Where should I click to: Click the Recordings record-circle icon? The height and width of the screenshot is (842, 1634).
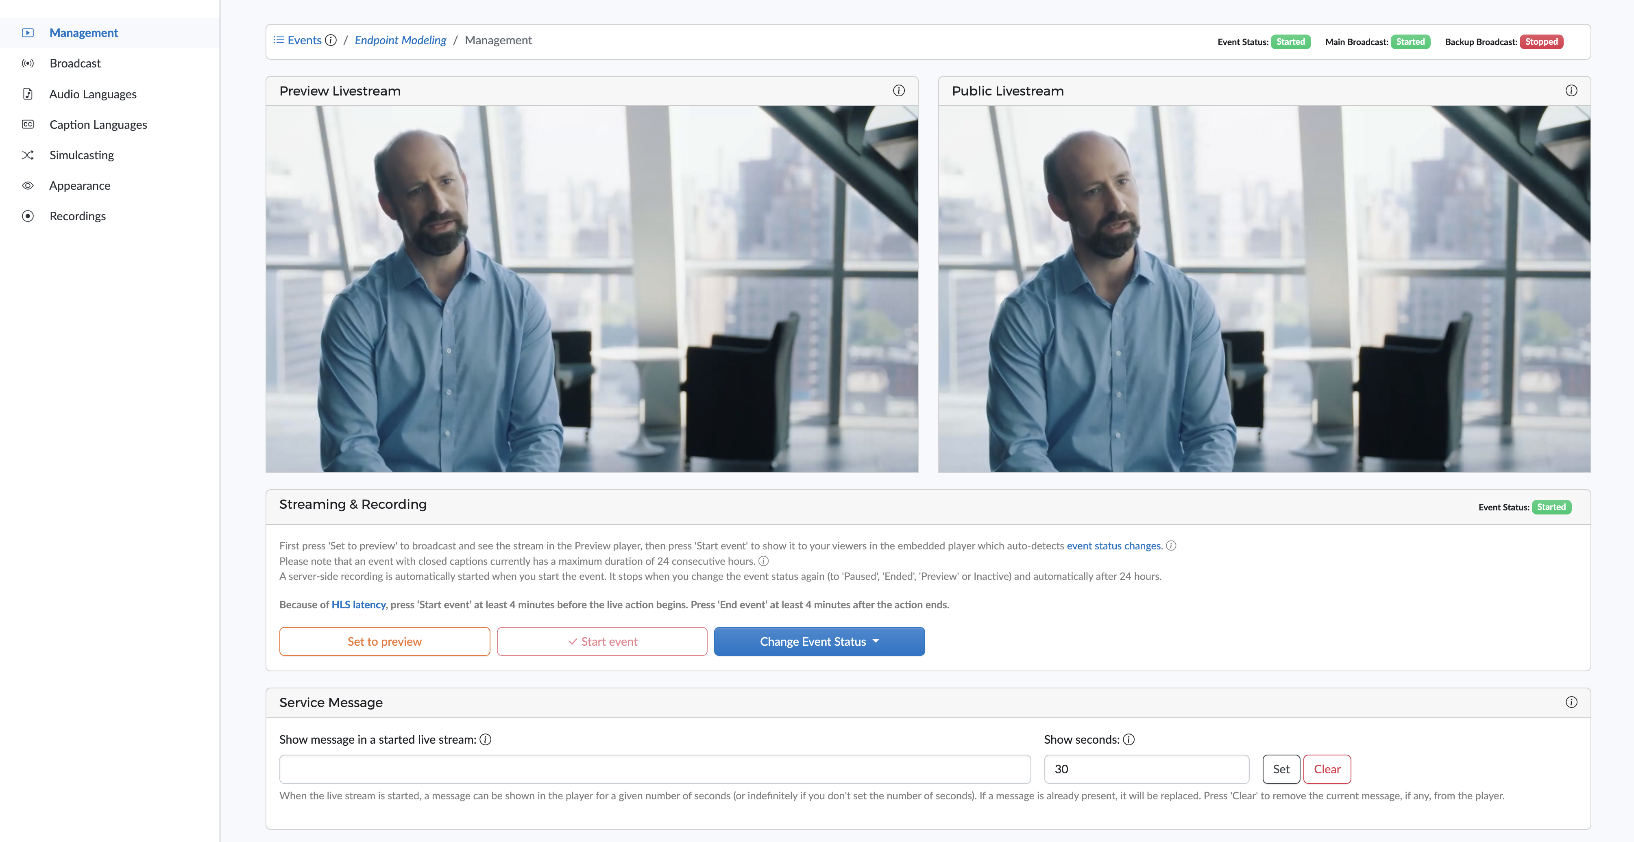(28, 216)
